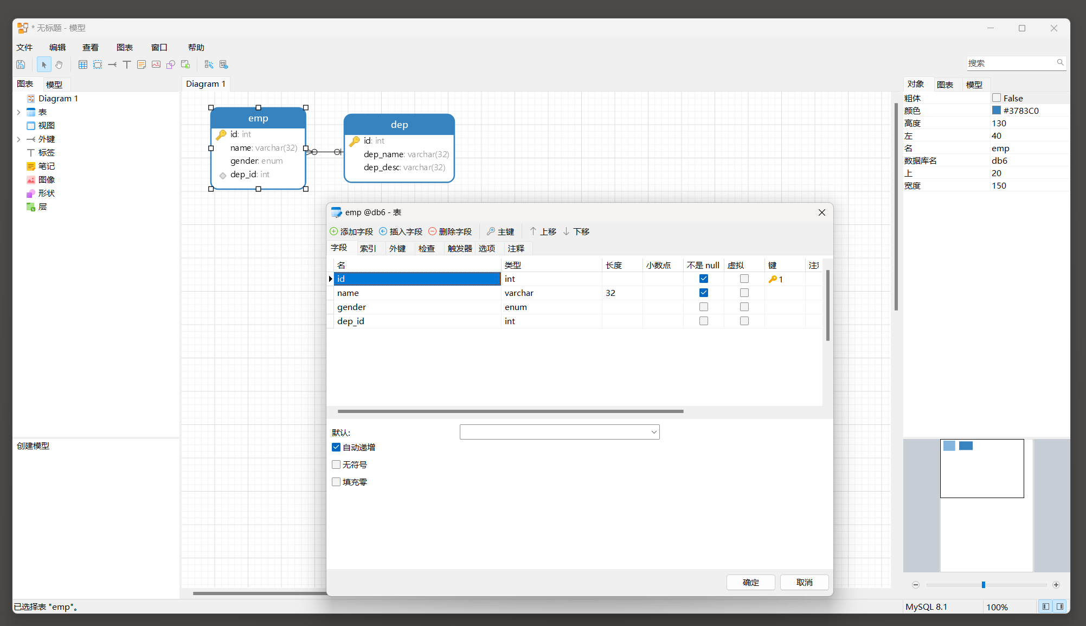The height and width of the screenshot is (626, 1086).
Task: Check virtual for the name field
Action: click(744, 293)
